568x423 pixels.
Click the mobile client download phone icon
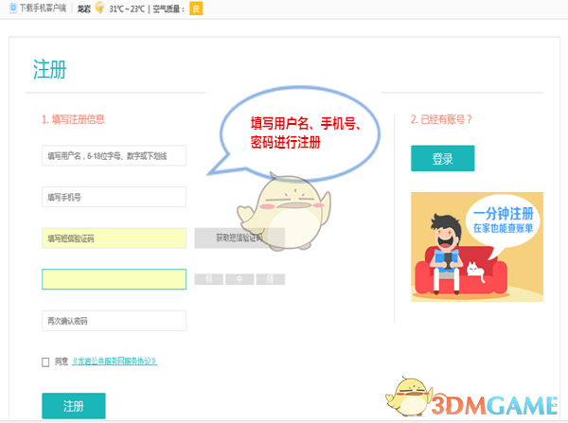click(13, 8)
